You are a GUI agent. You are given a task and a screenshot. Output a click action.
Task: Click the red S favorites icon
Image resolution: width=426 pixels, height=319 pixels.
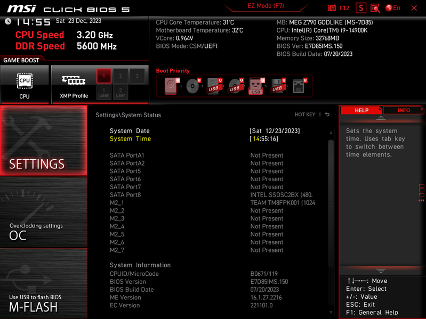click(361, 8)
